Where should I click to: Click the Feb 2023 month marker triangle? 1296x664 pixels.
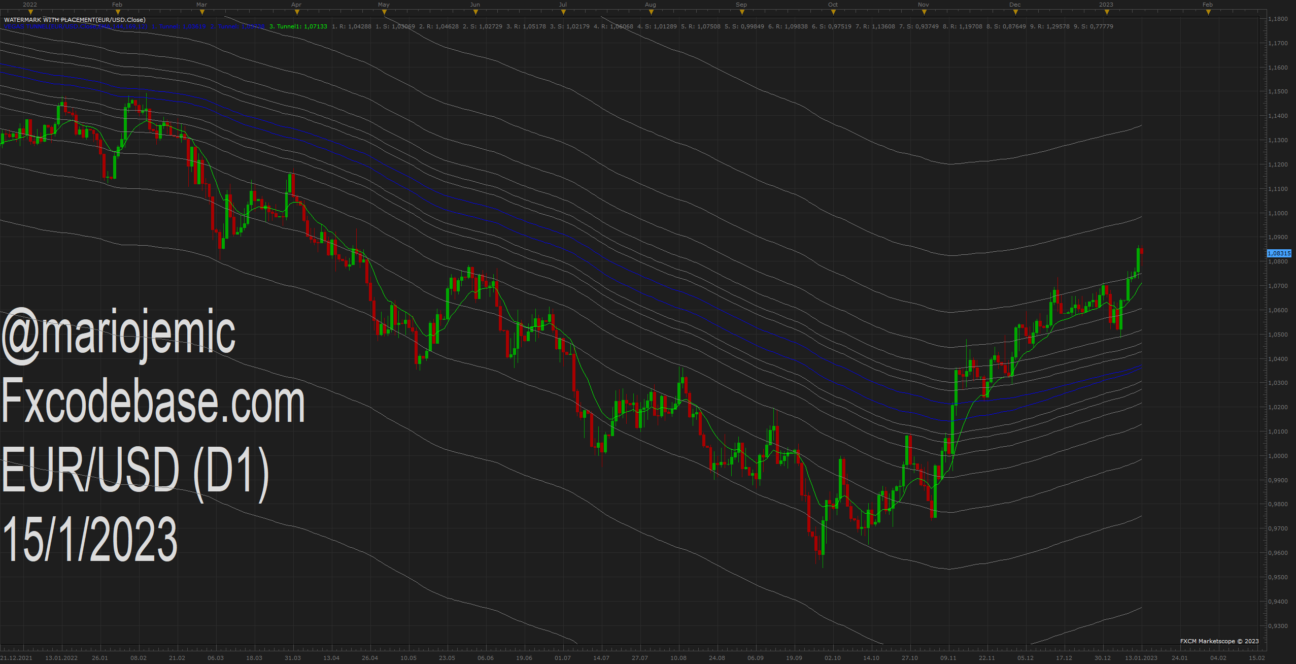(x=1208, y=12)
